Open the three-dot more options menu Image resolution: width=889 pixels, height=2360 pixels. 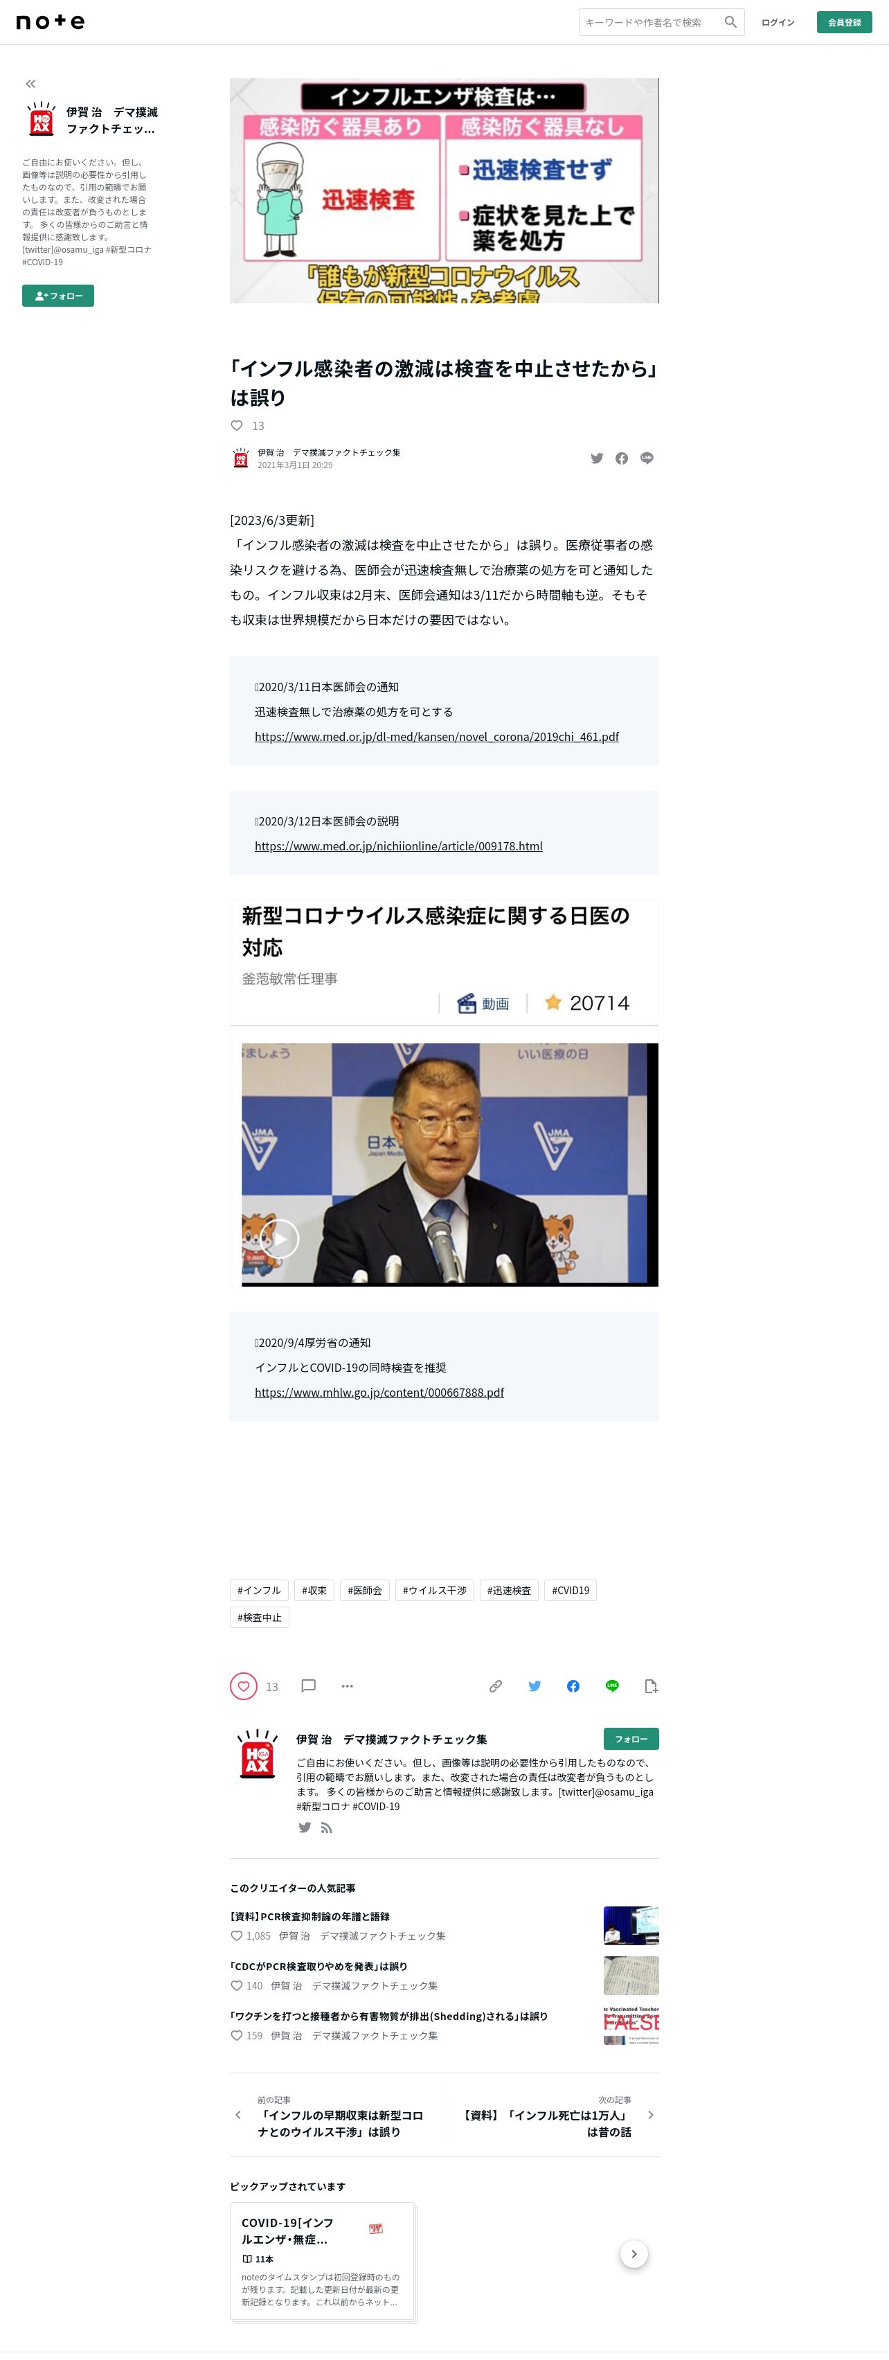[347, 1686]
